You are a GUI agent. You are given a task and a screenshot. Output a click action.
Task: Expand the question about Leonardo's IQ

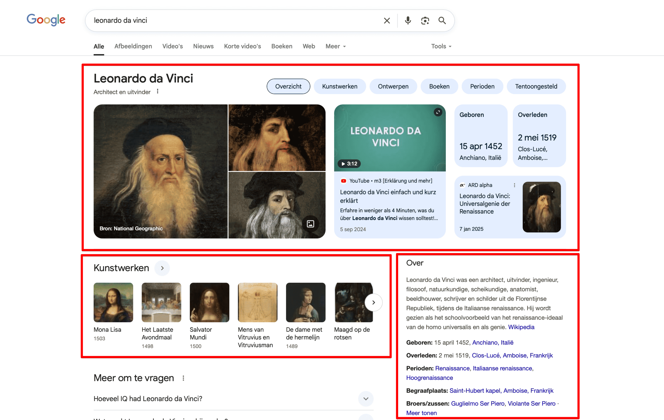point(233,398)
